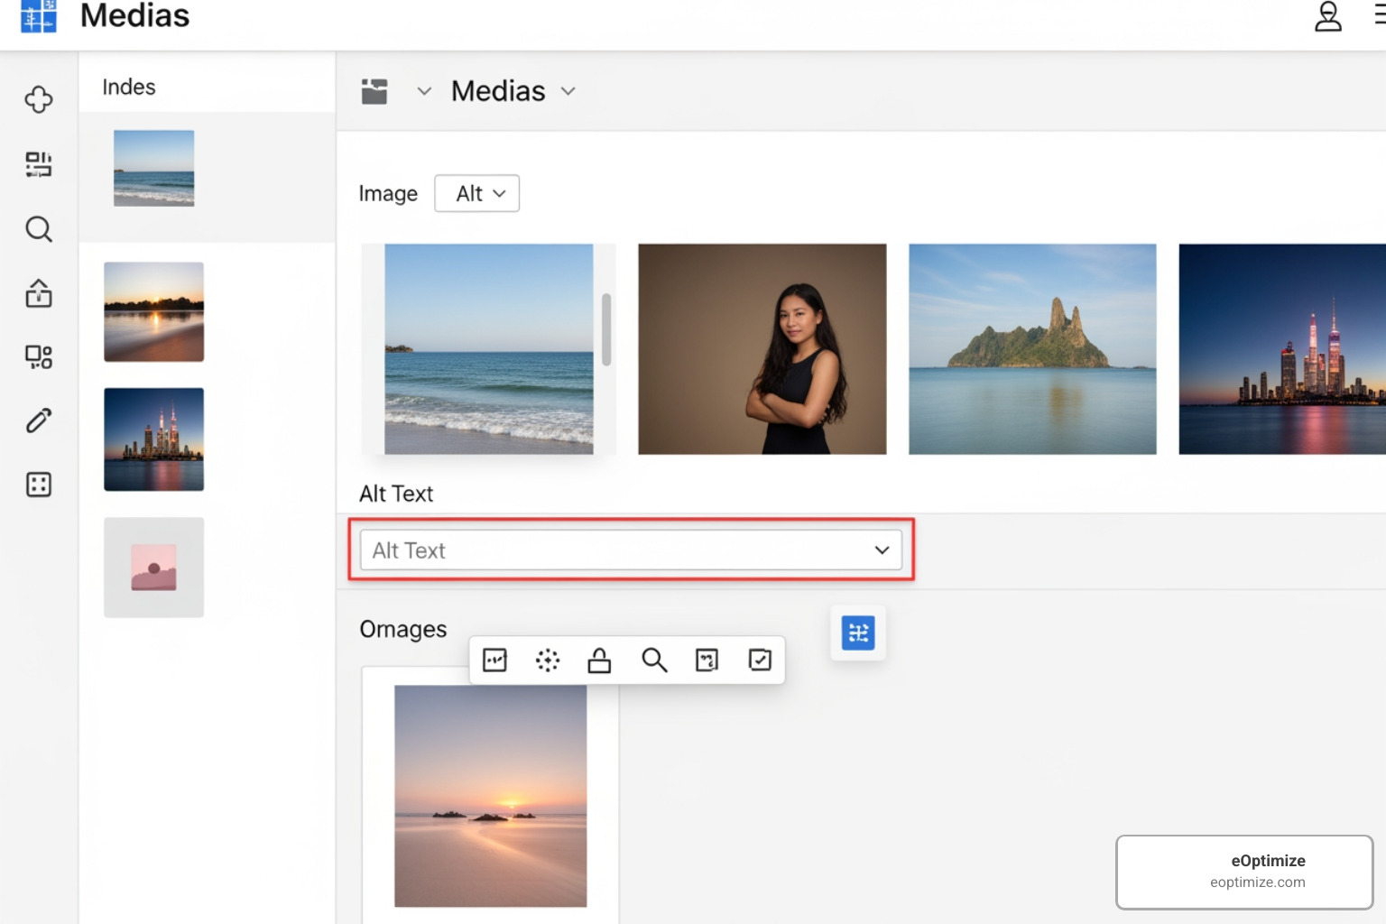Select the lock icon in the floating toolbar
The height and width of the screenshot is (924, 1386).
599,660
